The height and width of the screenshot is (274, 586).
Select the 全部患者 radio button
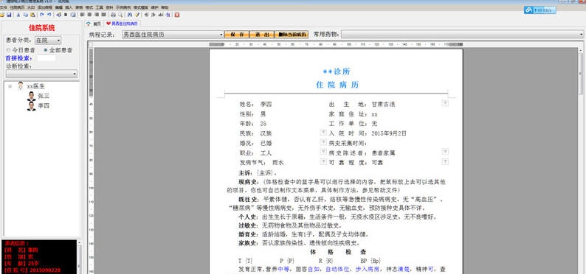point(46,50)
